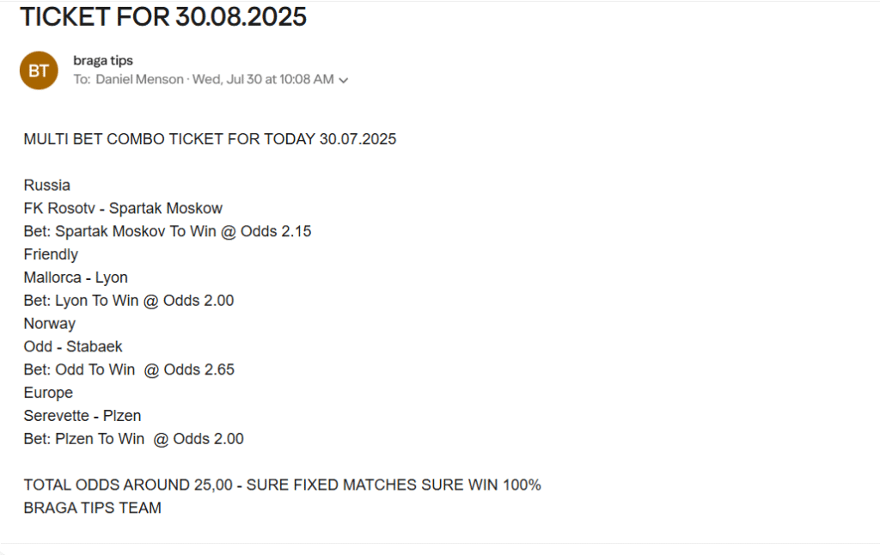The image size is (880, 555).
Task: Click the Odd To Win odds 2.65 line
Action: pos(129,369)
